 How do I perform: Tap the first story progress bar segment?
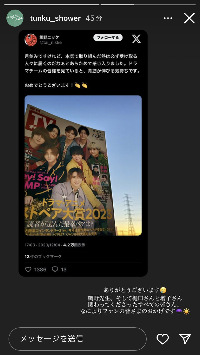click(x=52, y=5)
